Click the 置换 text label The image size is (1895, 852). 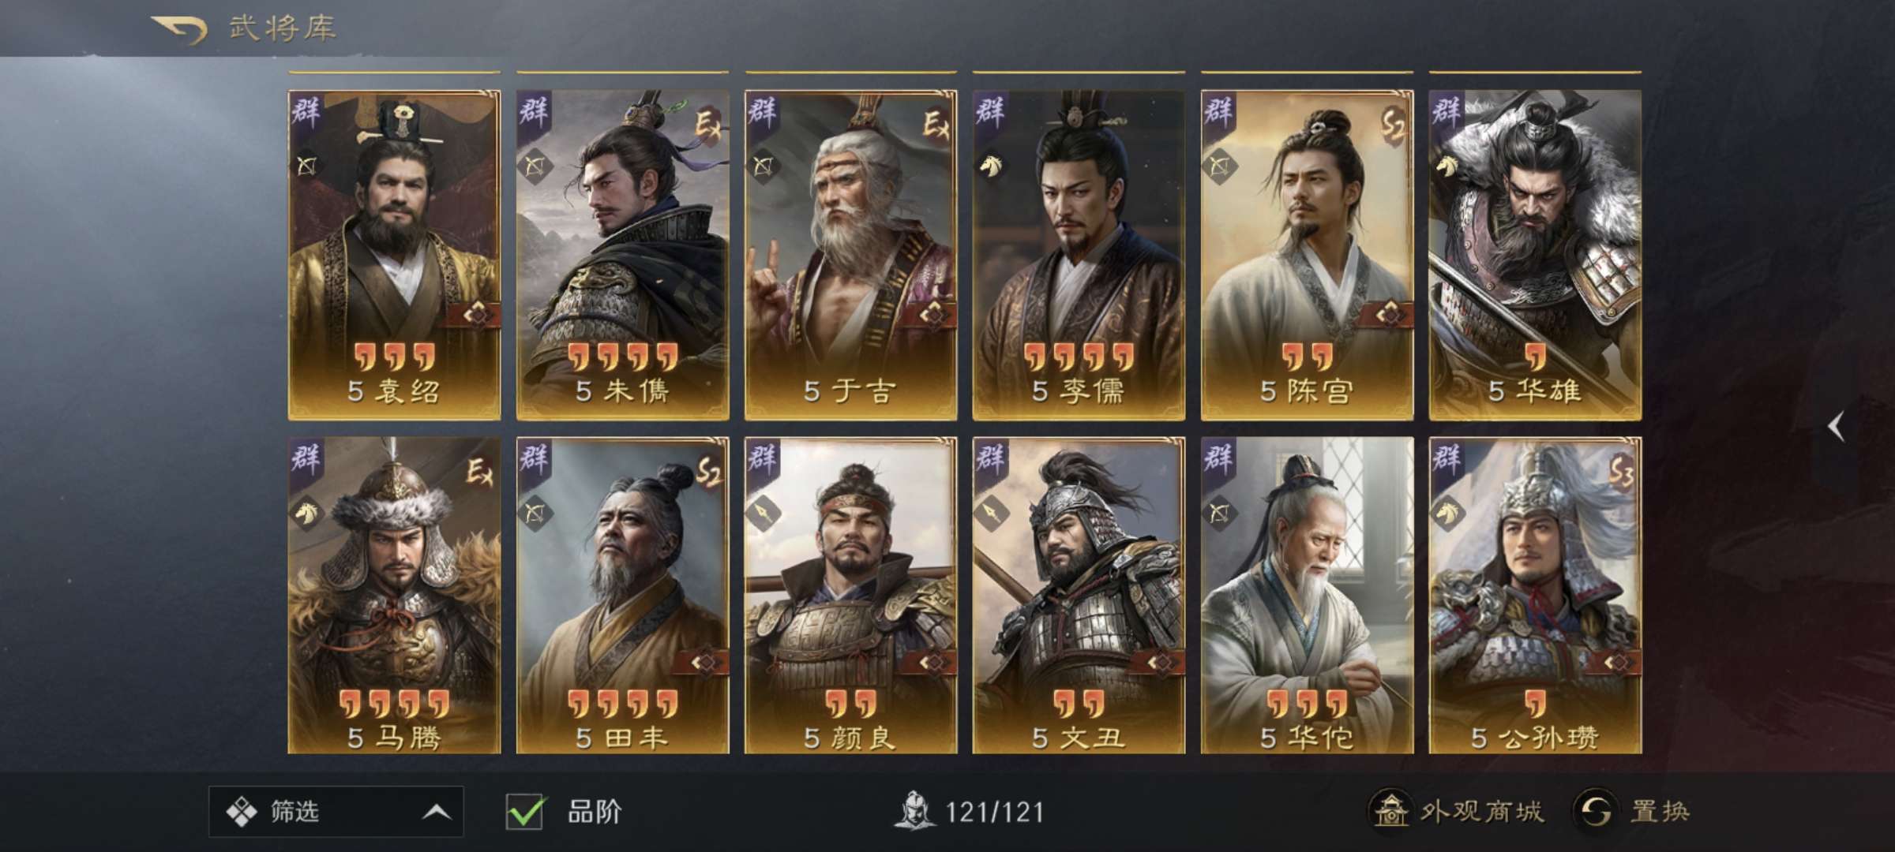coord(1660,811)
